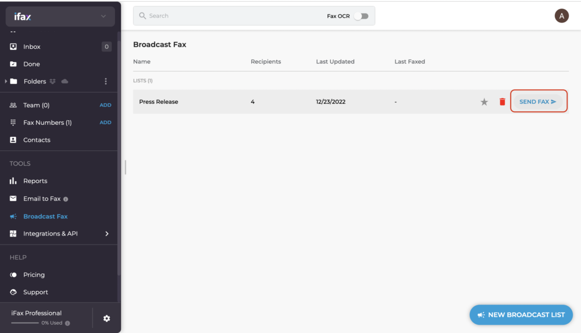581x333 pixels.
Task: Click the usage info icon beside 0% Used
Action: [x=68, y=323]
